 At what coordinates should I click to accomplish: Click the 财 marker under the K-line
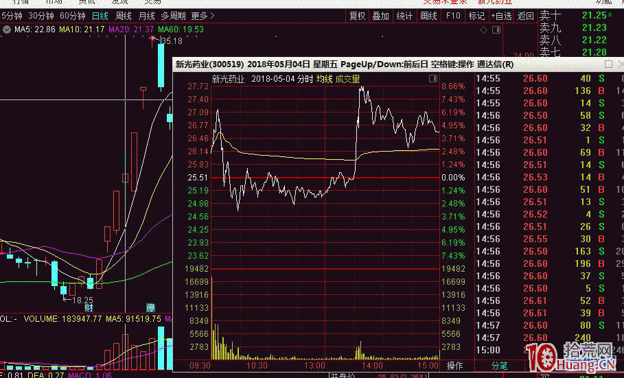pos(89,308)
